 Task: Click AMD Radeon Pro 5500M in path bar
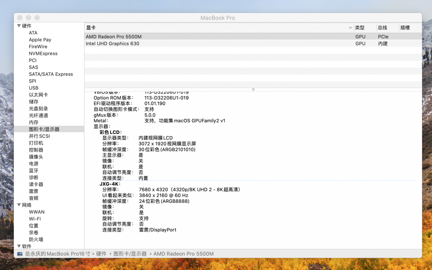click(184, 254)
